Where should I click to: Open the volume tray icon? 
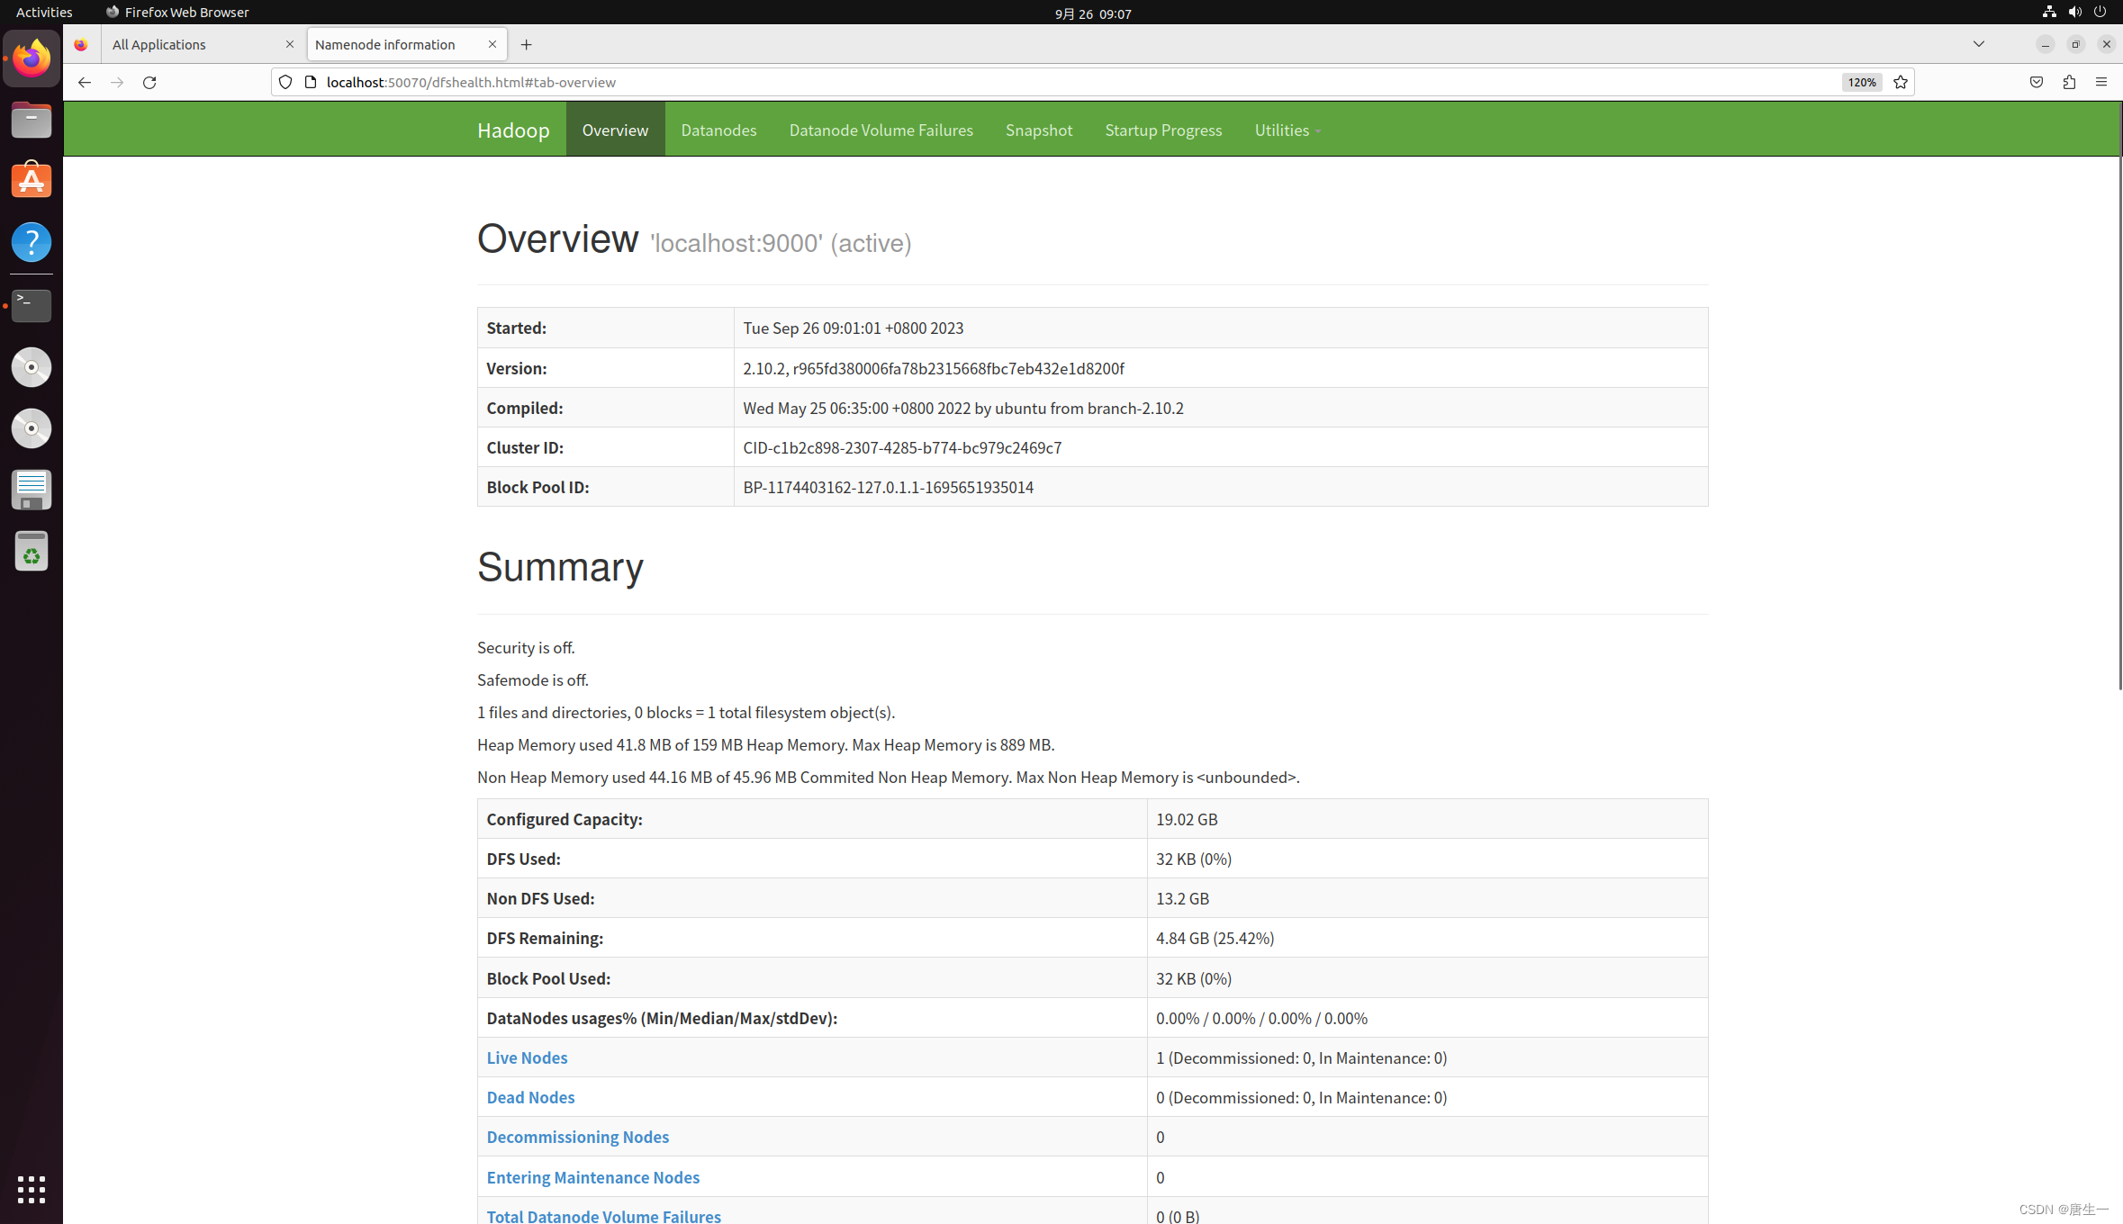pos(2075,12)
